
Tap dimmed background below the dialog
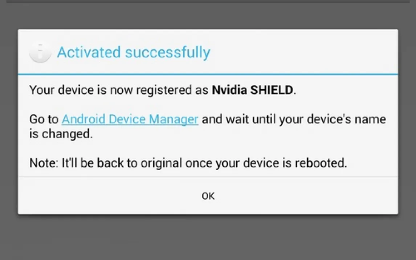click(208, 238)
